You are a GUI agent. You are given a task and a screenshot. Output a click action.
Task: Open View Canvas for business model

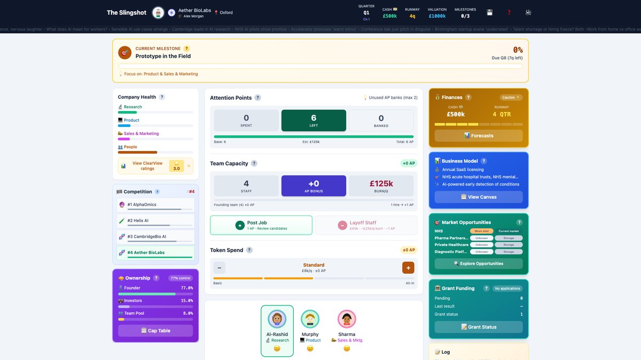[479, 197]
